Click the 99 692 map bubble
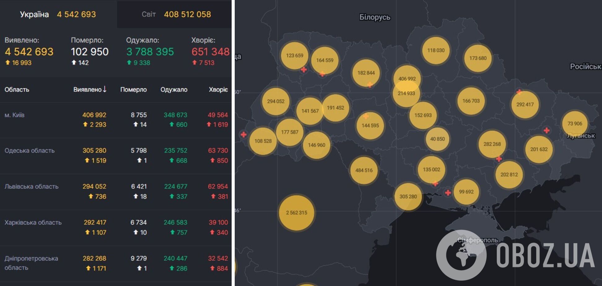This screenshot has width=602, height=286. [x=466, y=192]
